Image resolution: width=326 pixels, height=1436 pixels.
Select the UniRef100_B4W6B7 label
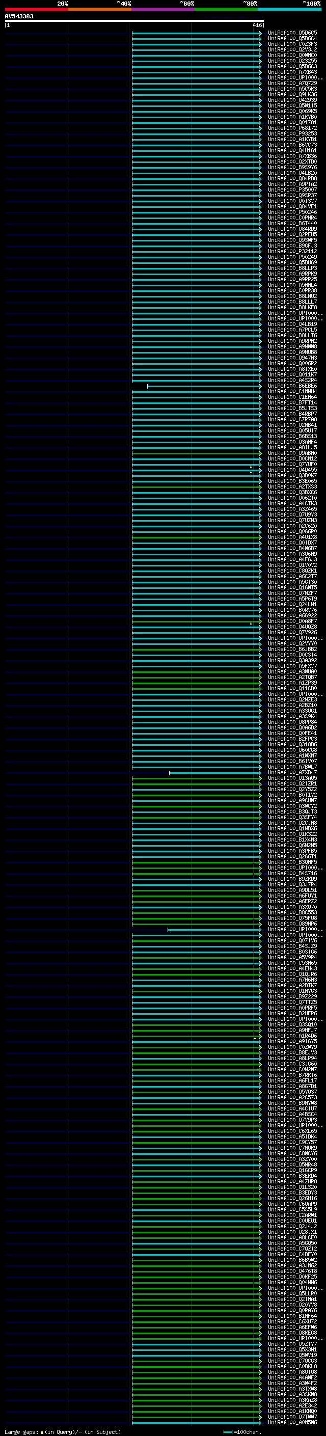click(x=292, y=549)
